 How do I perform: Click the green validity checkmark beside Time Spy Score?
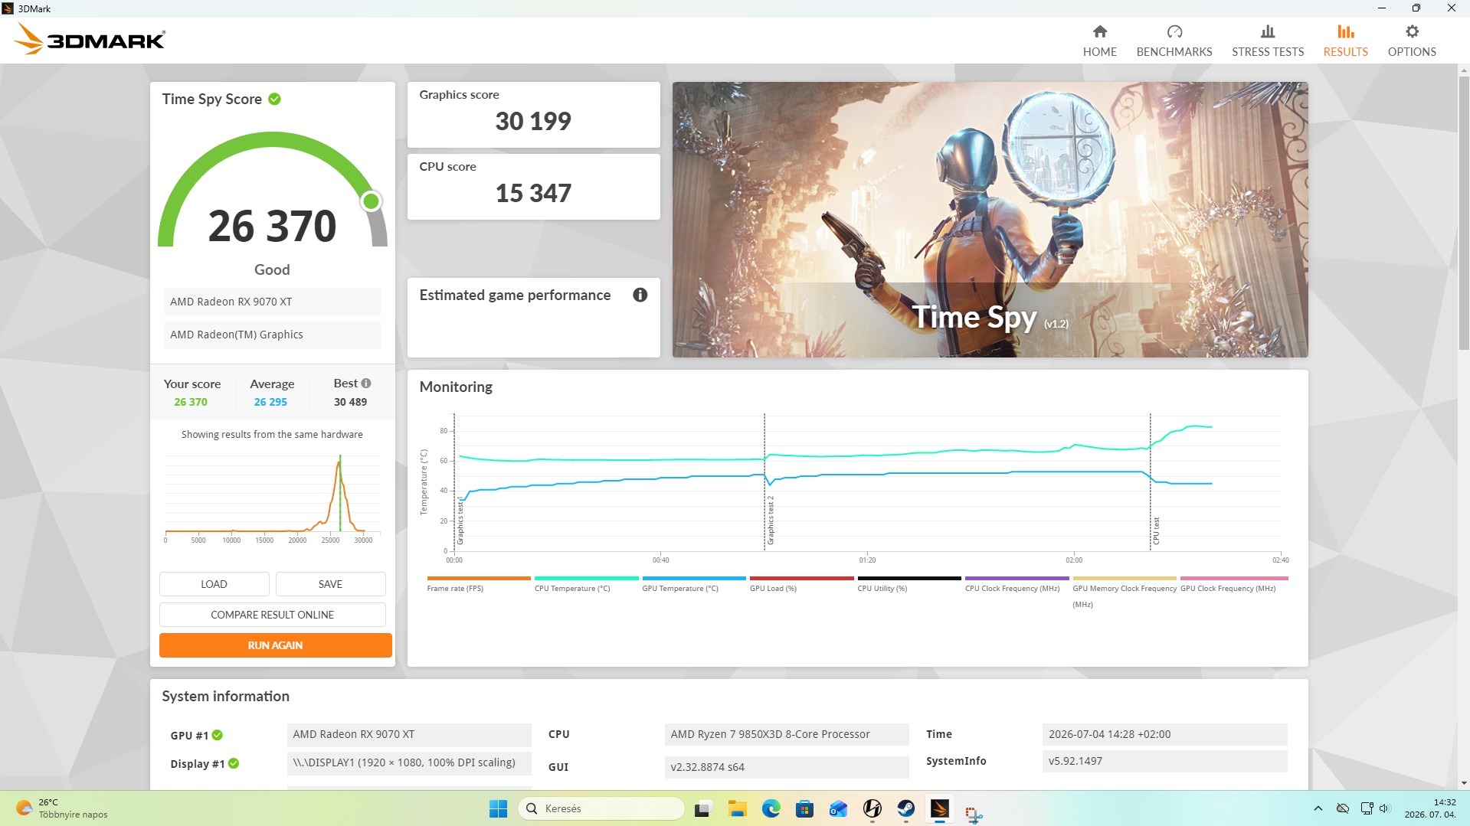(274, 99)
